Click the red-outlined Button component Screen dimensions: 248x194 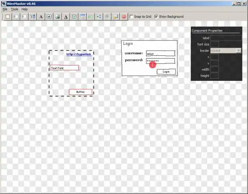coord(81,92)
